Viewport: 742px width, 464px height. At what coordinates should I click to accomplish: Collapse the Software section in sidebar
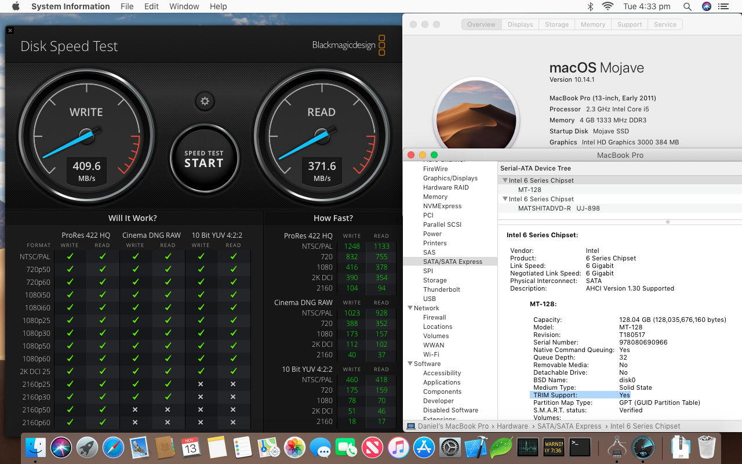point(410,364)
